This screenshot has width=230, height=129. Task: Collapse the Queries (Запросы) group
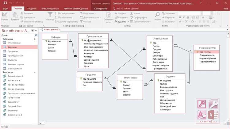coord(35,72)
